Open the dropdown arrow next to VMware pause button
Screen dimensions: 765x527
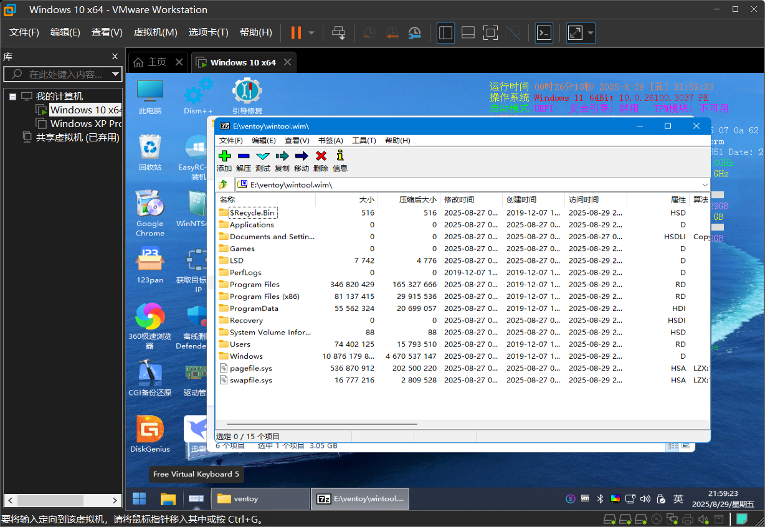click(x=311, y=33)
